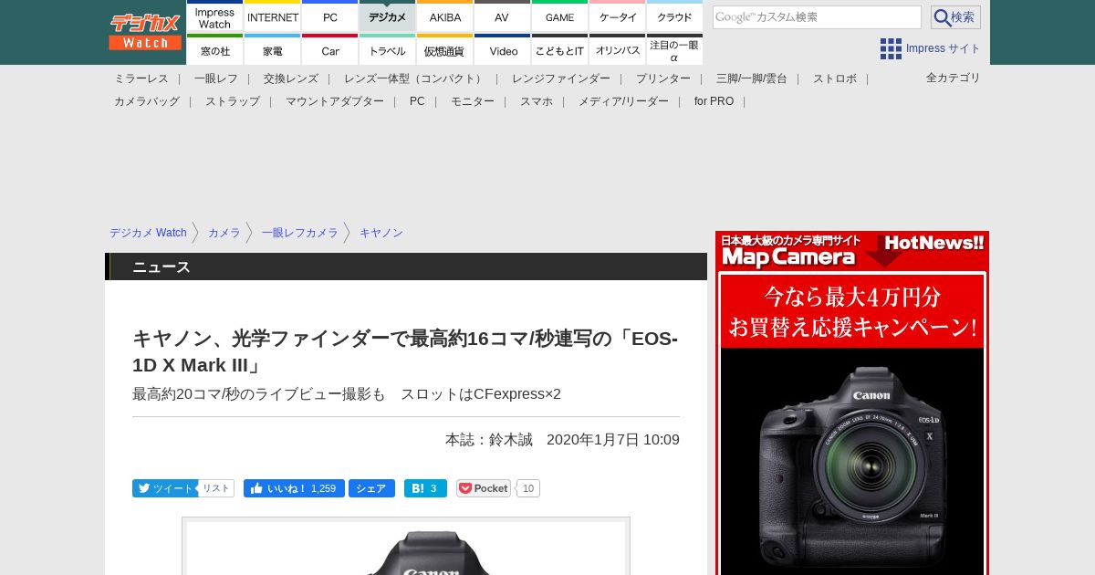Screen dimensions: 1095x575
Task: Focus the Google custom search field
Action: coord(817,17)
